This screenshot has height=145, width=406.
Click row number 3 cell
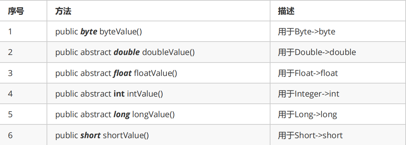point(23,73)
